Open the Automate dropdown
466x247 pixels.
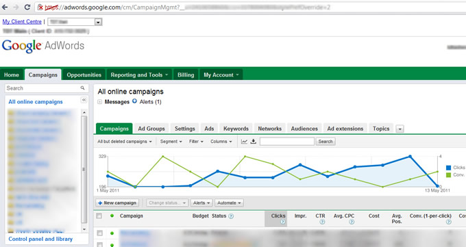click(229, 203)
